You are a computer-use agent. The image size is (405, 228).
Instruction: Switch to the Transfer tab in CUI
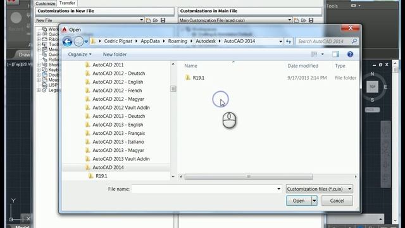(67, 3)
